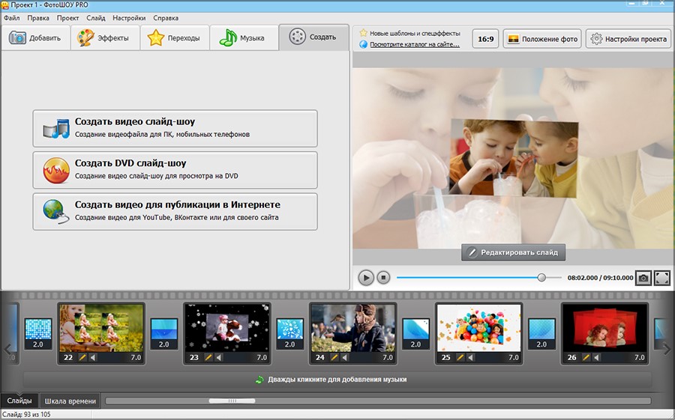
Task: Click sound icon on slide 23
Action: coord(219,357)
